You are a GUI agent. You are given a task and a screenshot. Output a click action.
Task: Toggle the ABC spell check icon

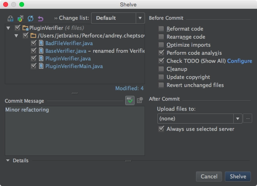coord(130,100)
